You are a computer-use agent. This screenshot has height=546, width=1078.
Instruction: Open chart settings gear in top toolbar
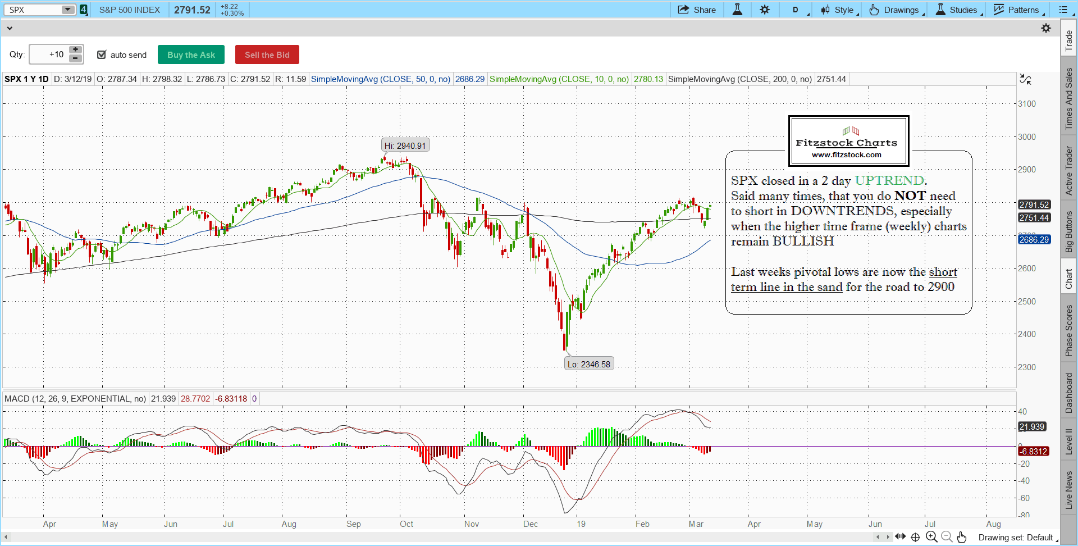coord(765,10)
